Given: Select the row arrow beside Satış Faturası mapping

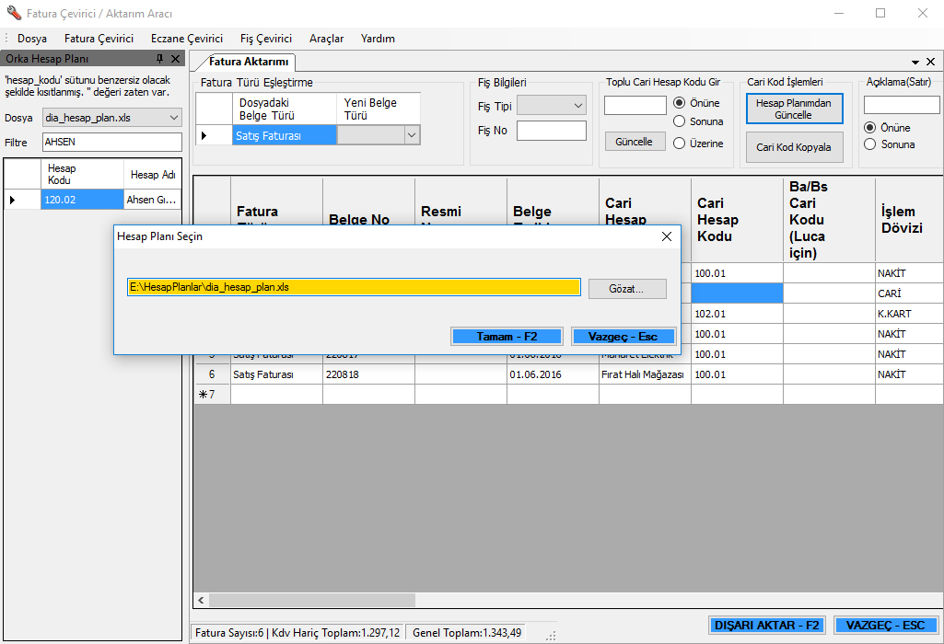Looking at the screenshot, I should [x=214, y=135].
